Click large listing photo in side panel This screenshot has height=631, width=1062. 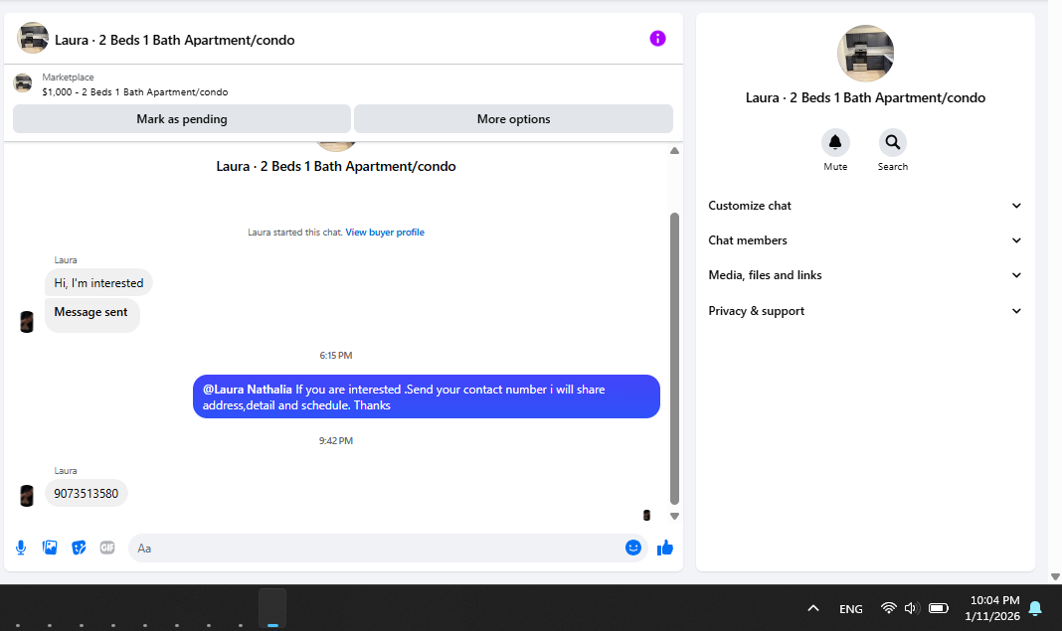865,54
